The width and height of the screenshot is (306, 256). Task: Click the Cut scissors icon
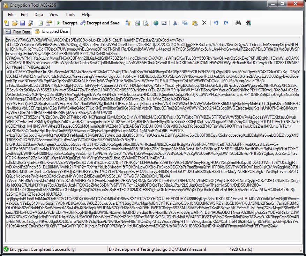pos(175,23)
